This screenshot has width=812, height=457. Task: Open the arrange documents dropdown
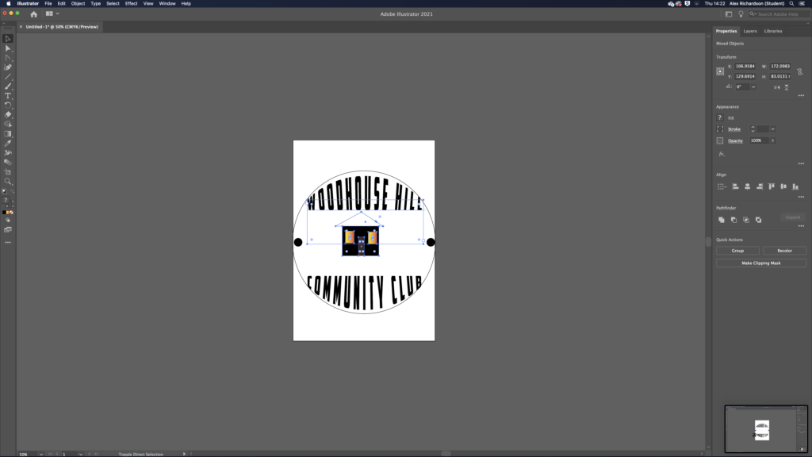[52, 14]
